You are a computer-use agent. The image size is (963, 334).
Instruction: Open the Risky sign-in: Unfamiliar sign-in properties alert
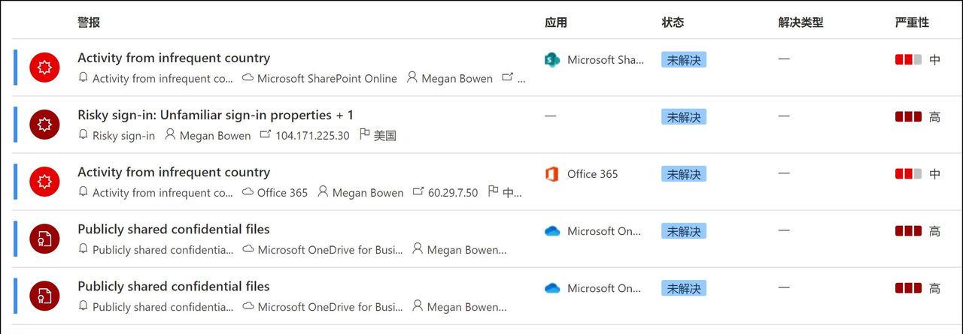pos(215,115)
